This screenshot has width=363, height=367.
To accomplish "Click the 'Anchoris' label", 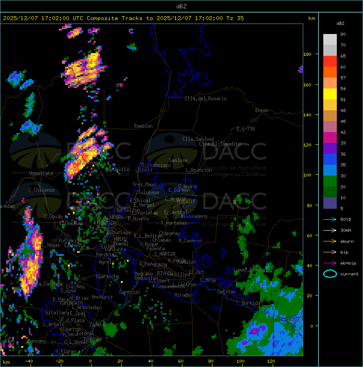I will [x=102, y=297].
